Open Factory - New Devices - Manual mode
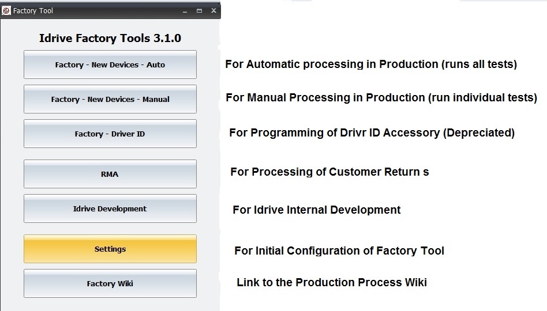Image resolution: width=547 pixels, height=311 pixels. (x=110, y=99)
